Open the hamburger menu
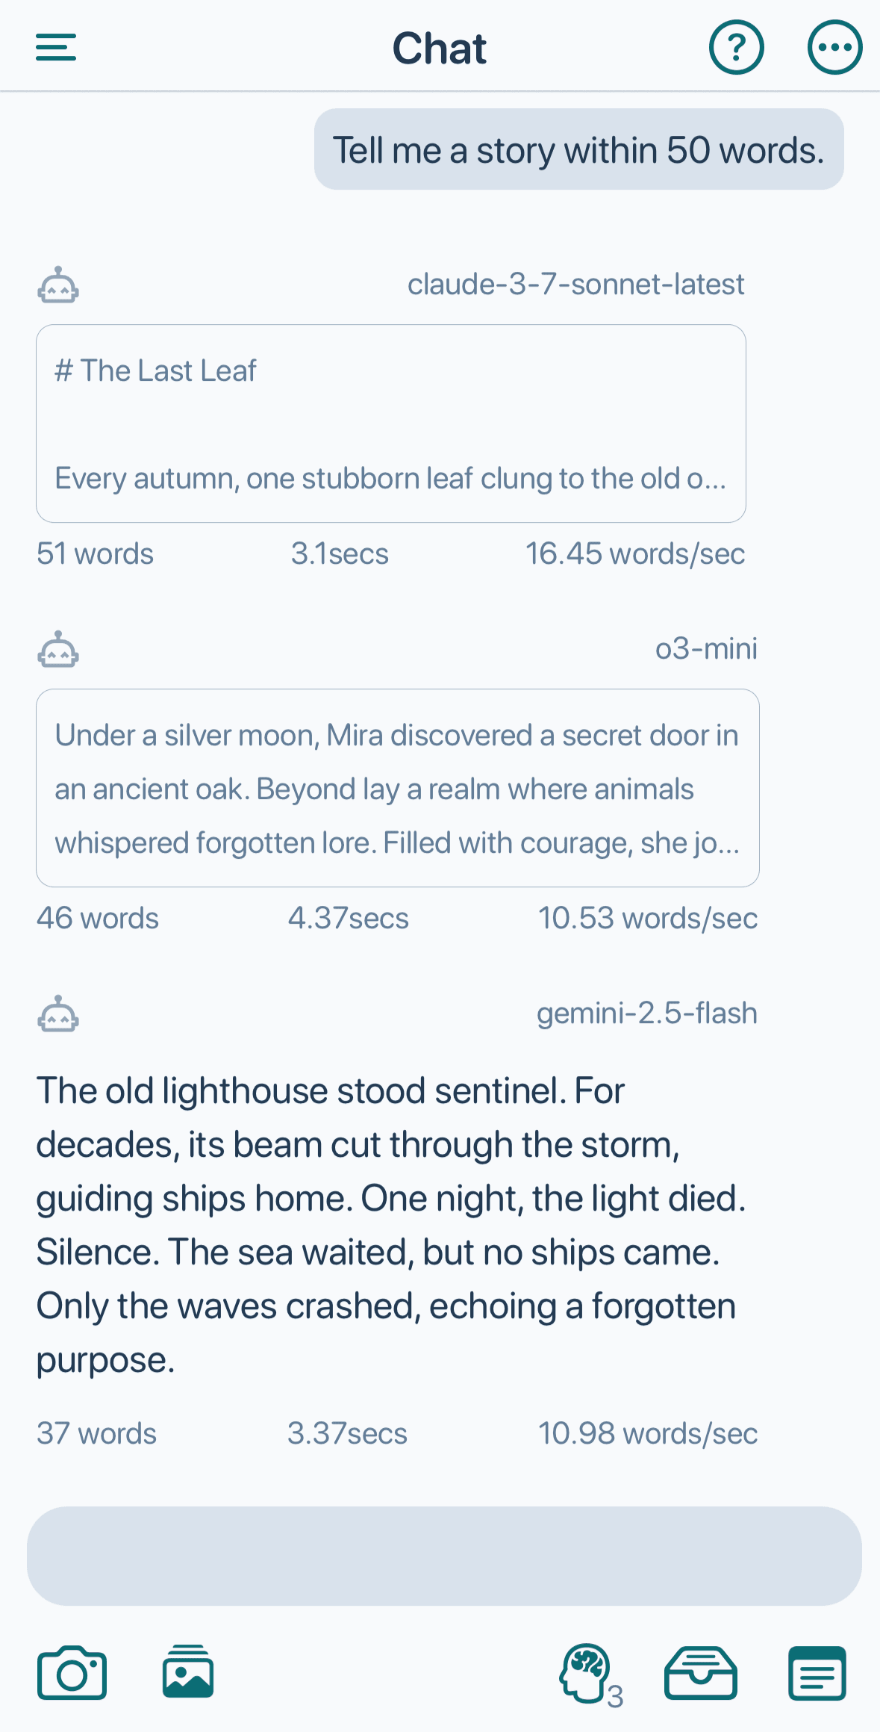The image size is (880, 1732). (56, 48)
